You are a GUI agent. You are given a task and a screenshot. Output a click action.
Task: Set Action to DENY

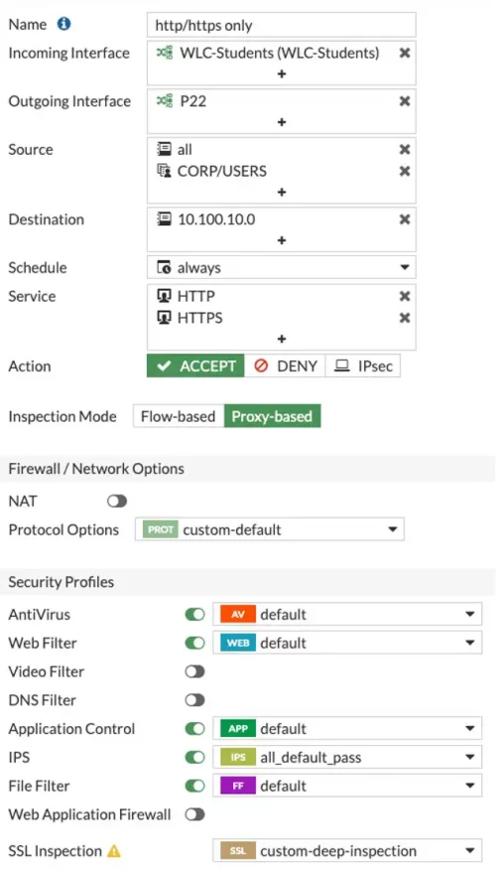[x=285, y=366]
